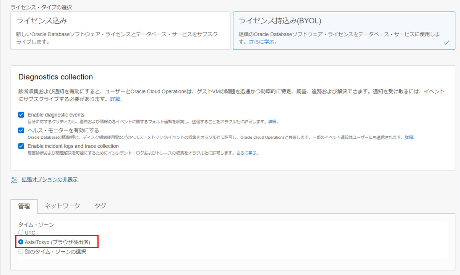This screenshot has width=460, height=275.
Task: Switch to the タグ tab
Action: [100, 206]
